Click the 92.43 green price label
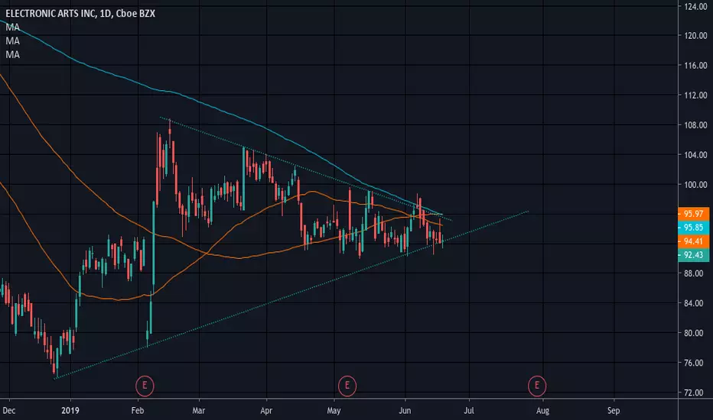Viewport: 713px width, 420px height. 693,255
